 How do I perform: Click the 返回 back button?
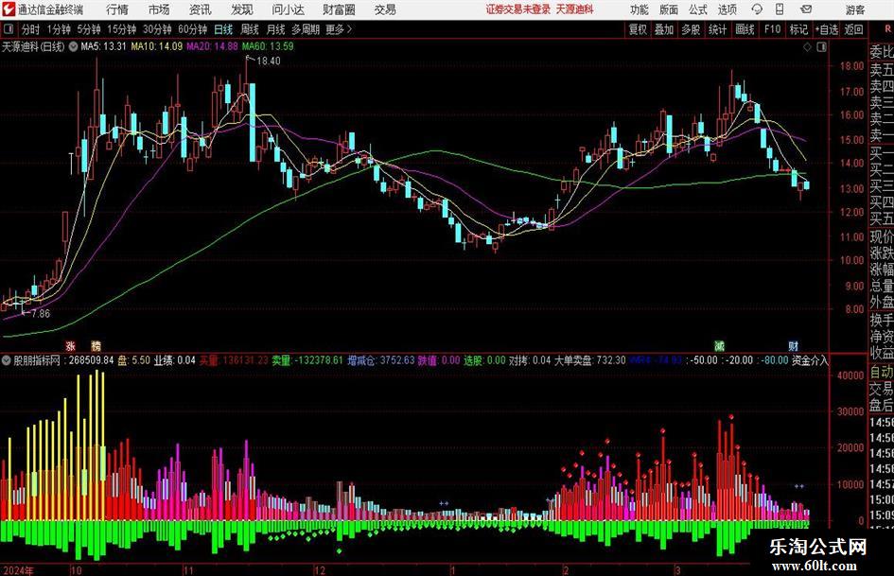click(853, 29)
